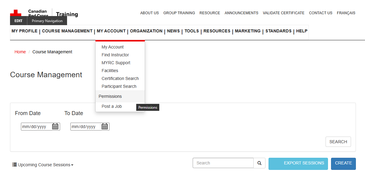
Task: Click the EXPORT SESSIONS button
Action: tap(298, 163)
